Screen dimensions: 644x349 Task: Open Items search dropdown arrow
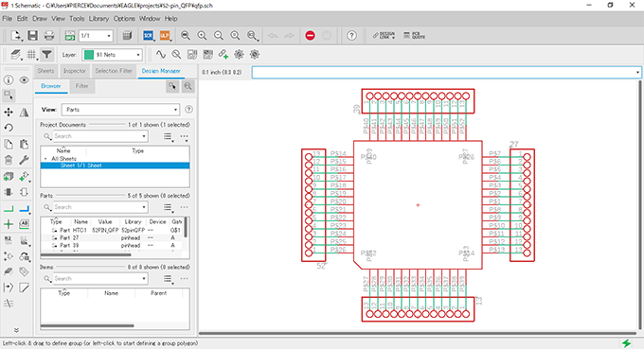[x=144, y=278]
